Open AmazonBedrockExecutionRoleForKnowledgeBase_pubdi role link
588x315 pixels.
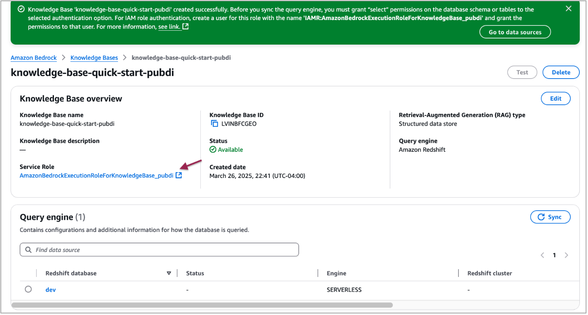pyautogui.click(x=96, y=175)
